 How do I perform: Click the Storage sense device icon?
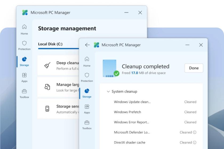tap(47, 109)
